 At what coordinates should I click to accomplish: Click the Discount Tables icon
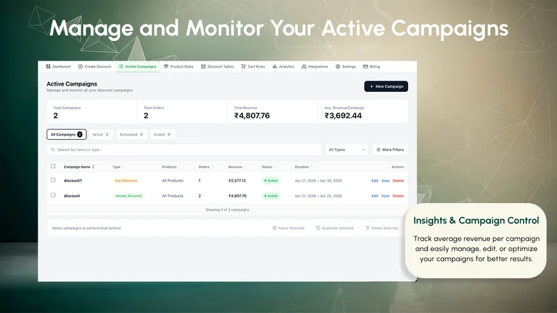[x=203, y=66]
